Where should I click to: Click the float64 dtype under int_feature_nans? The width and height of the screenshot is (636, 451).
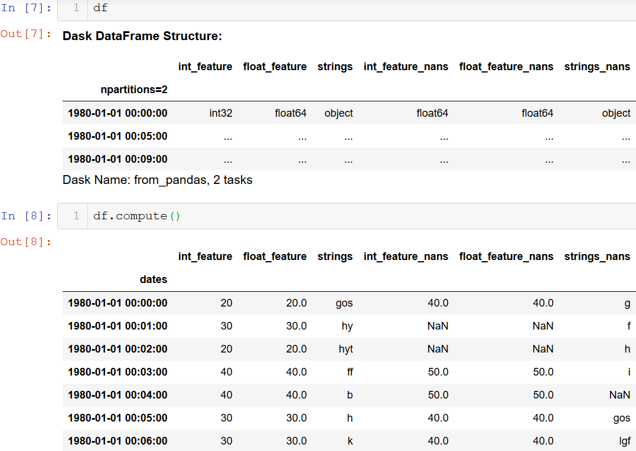(432, 113)
